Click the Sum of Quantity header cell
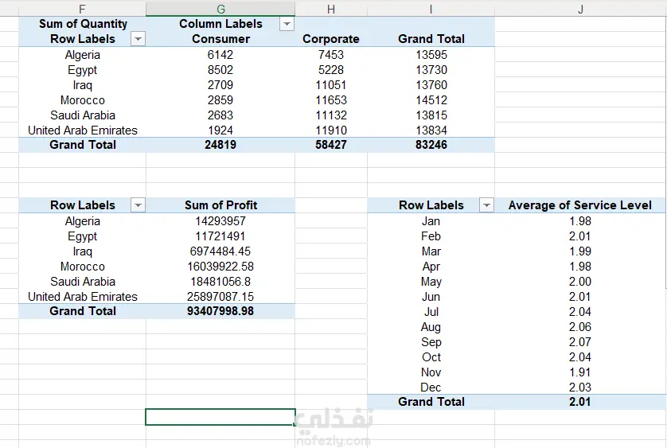This screenshot has width=667, height=448. pos(83,24)
